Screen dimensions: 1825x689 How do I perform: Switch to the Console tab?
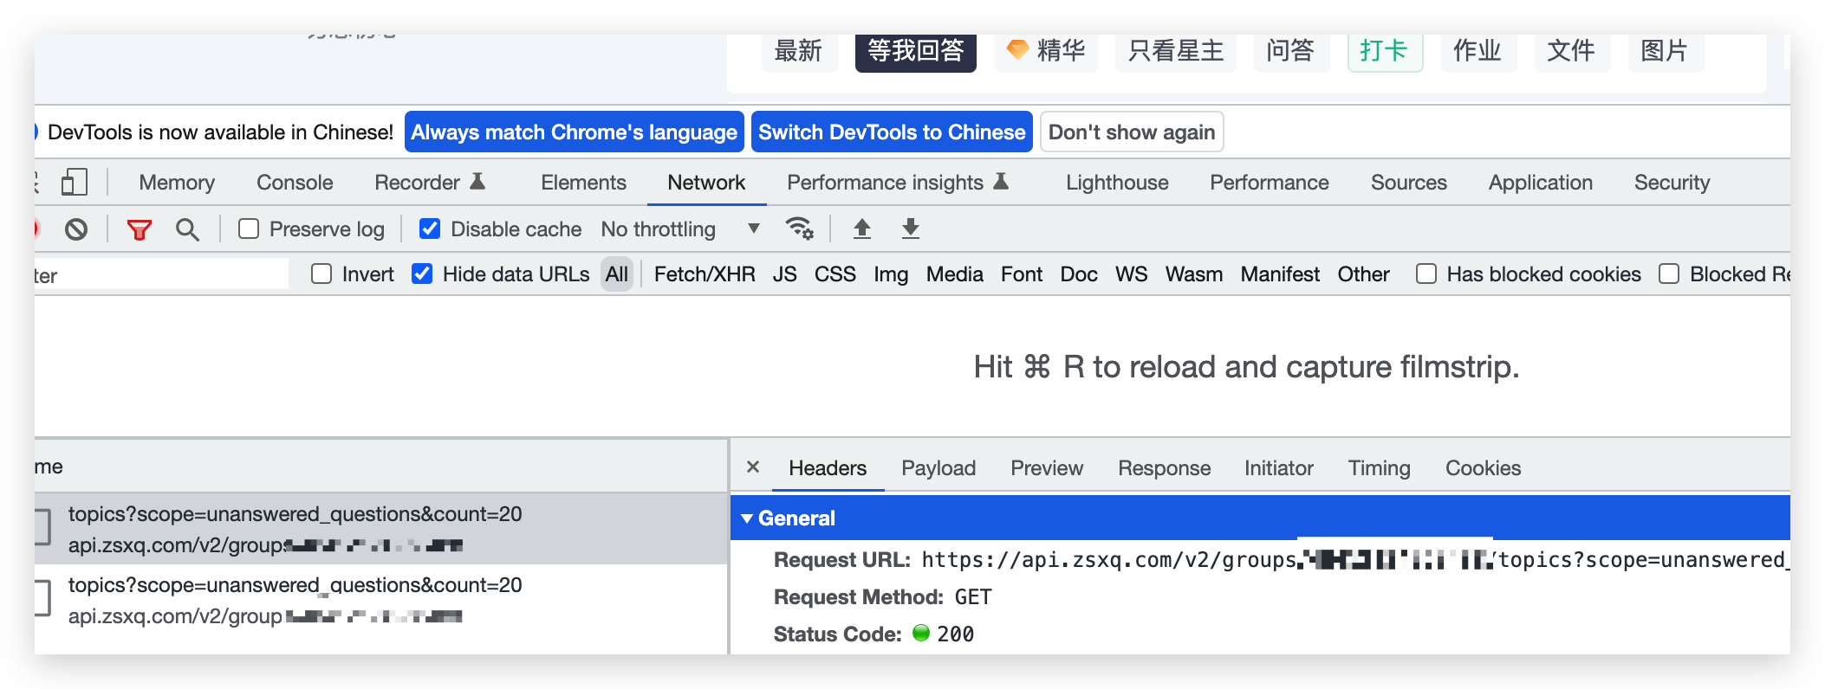[x=295, y=183]
